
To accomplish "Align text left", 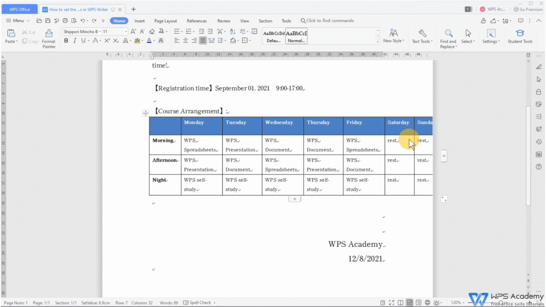I will [176, 41].
